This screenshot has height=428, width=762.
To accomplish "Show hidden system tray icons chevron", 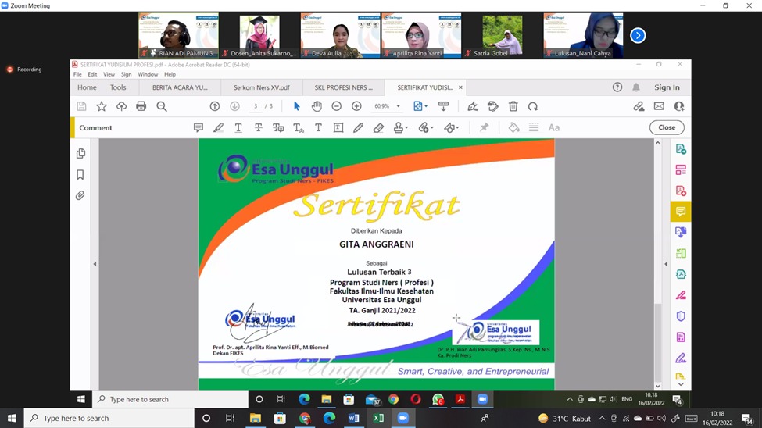I will (602, 419).
